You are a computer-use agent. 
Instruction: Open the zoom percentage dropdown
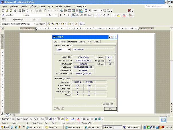101,11
